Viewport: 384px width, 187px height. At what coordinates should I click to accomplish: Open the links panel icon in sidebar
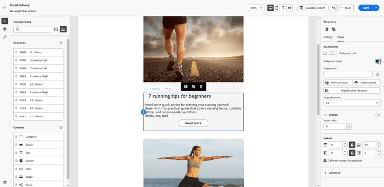click(x=5, y=37)
